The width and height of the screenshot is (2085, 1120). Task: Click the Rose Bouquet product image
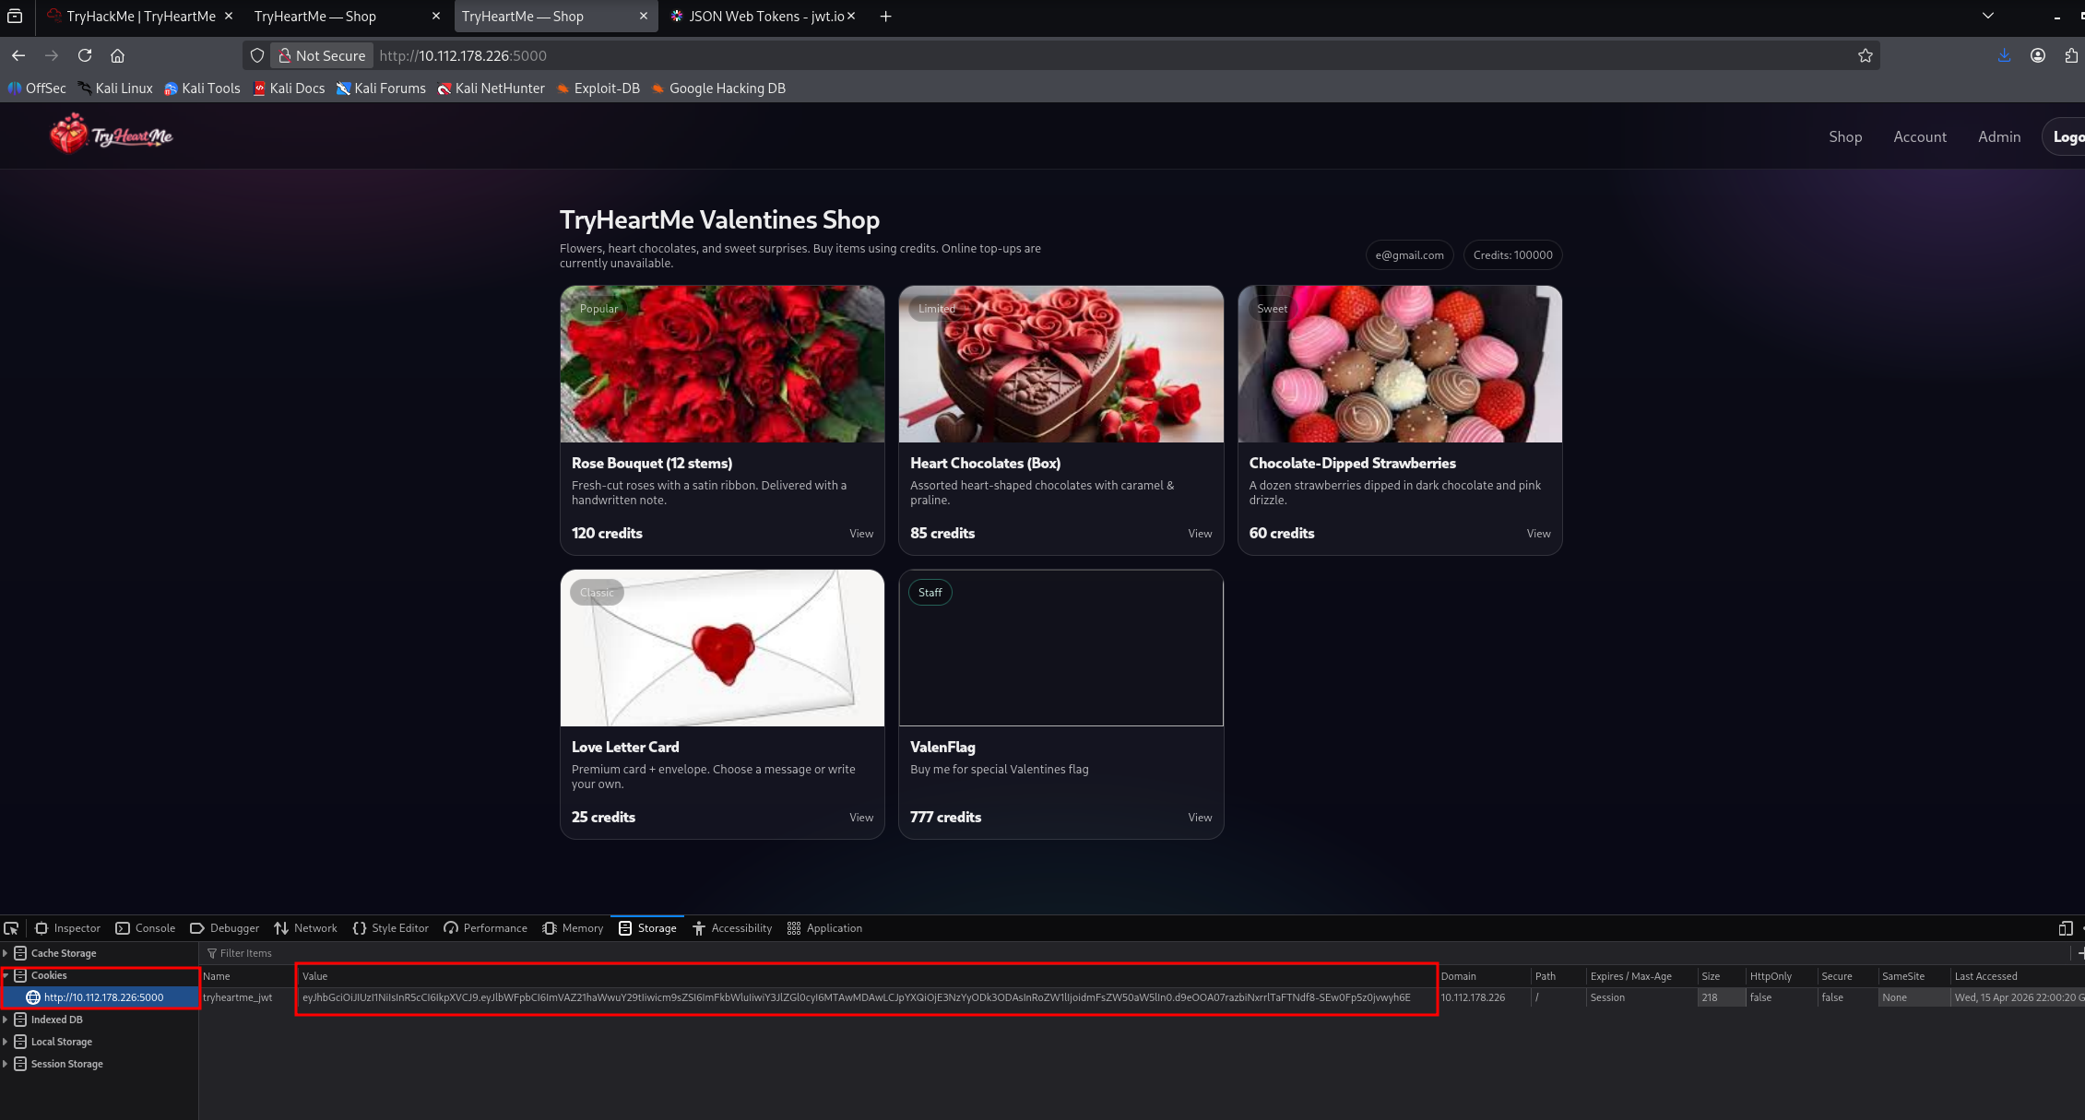tap(722, 364)
